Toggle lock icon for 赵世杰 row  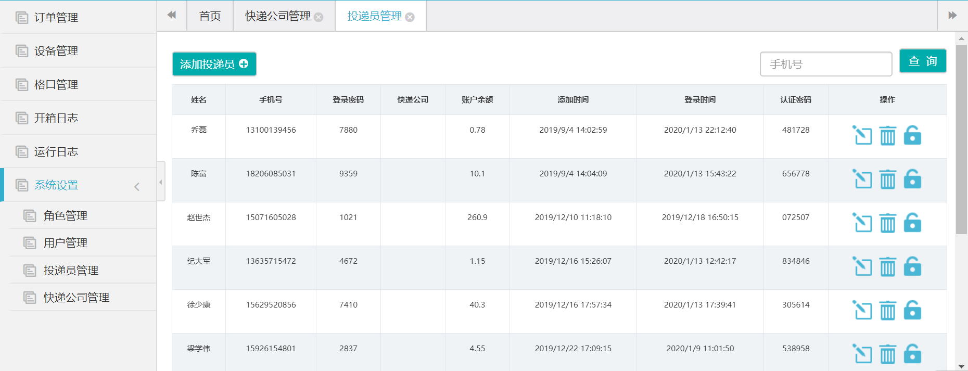912,223
